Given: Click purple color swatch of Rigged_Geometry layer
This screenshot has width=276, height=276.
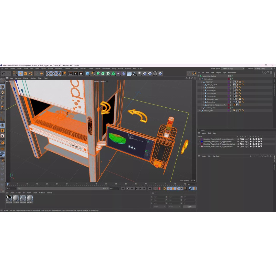Looking at the screenshot, I should [202, 139].
